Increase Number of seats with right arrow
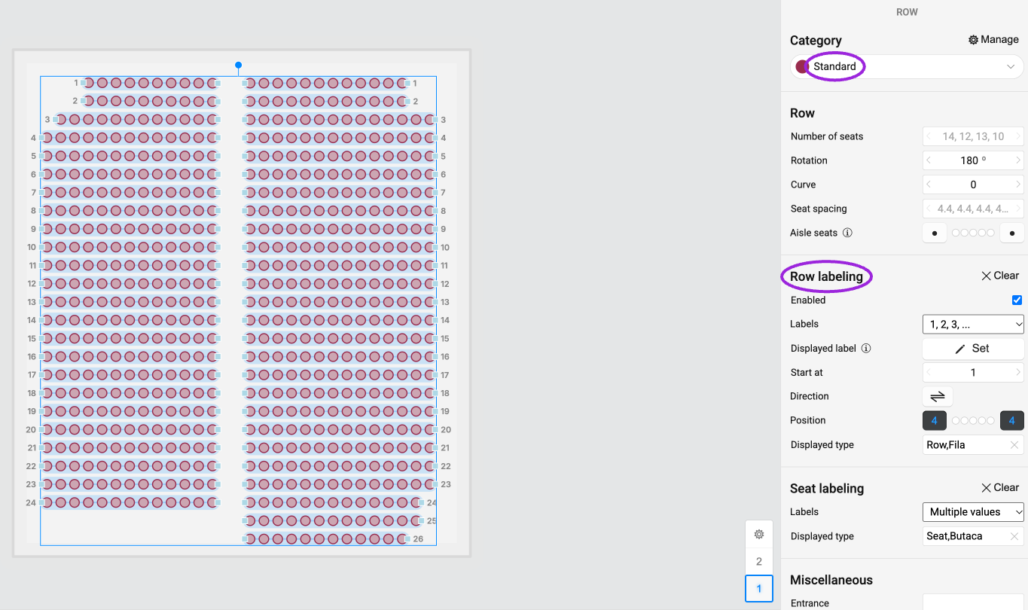This screenshot has height=610, width=1028. 1018,136
